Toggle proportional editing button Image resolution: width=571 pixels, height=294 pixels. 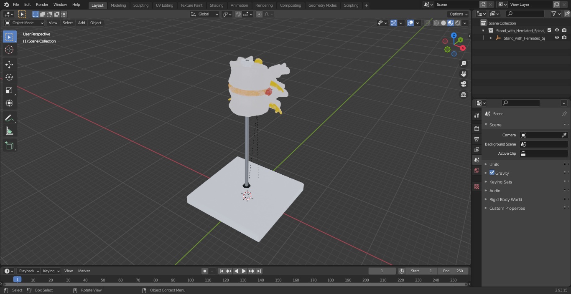point(259,14)
